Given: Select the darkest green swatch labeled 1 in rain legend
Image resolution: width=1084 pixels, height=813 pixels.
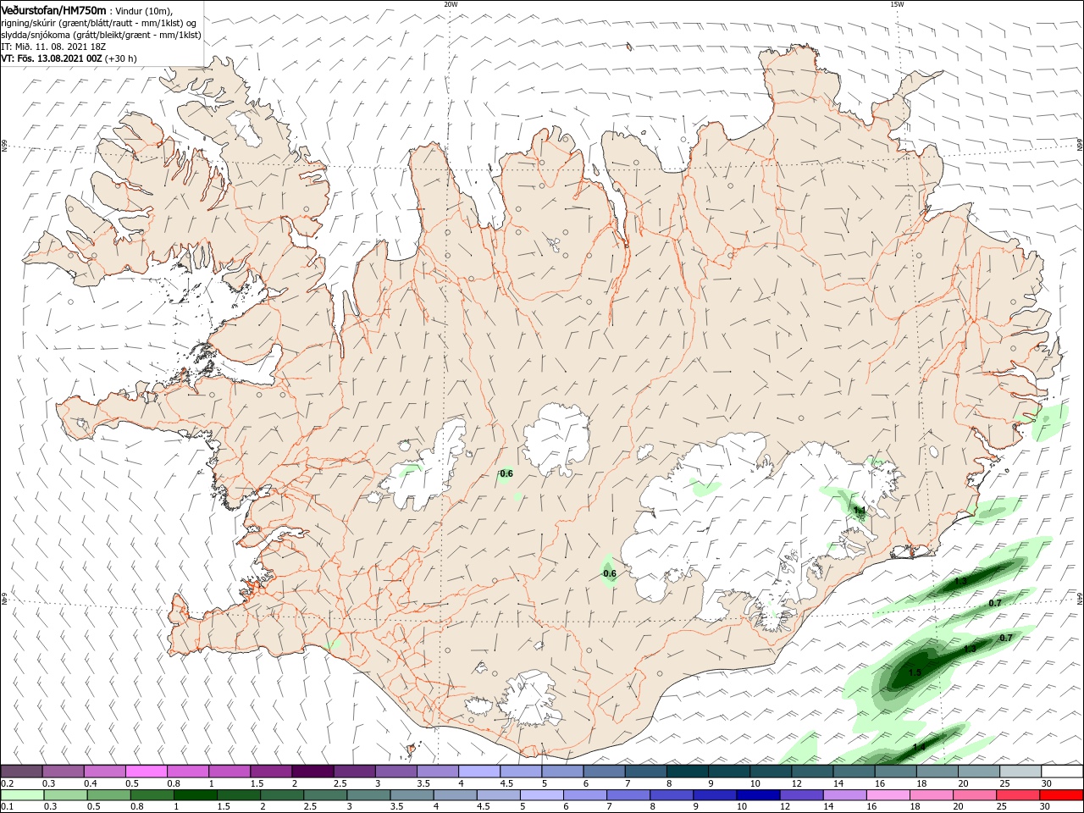Looking at the screenshot, I should tap(195, 795).
